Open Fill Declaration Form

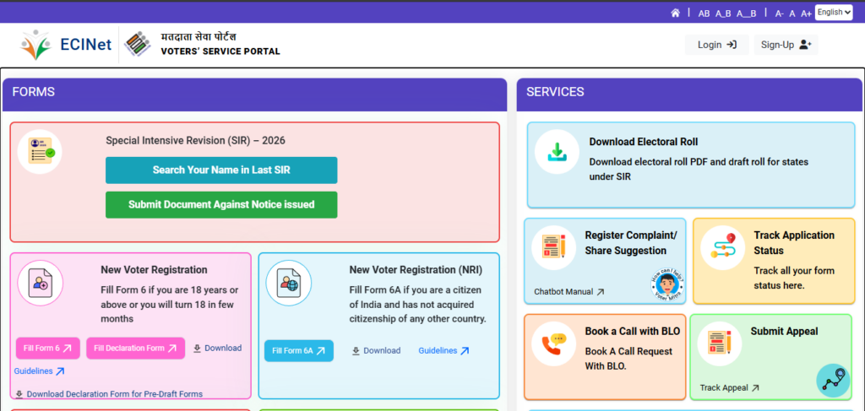(135, 349)
